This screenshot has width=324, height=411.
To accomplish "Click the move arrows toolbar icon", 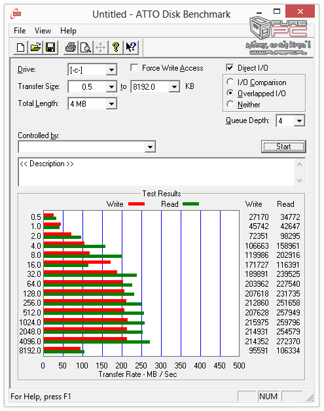I will point(100,47).
